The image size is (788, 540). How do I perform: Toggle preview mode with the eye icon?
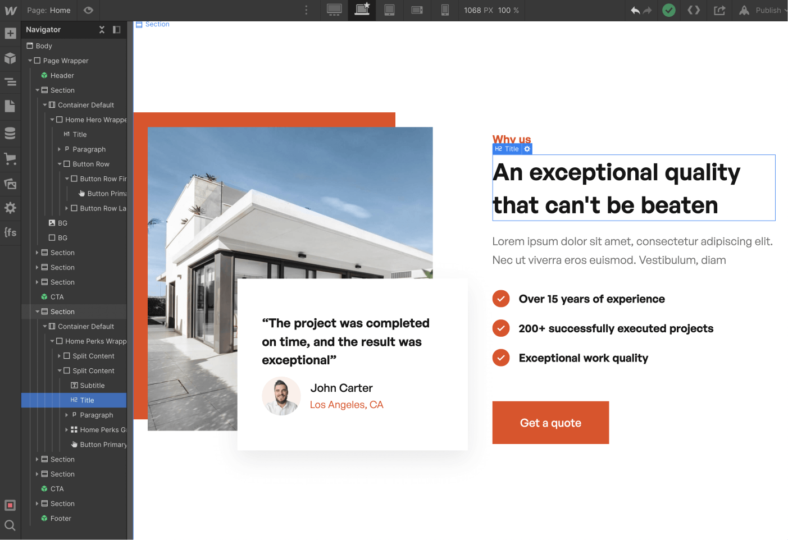(x=88, y=10)
